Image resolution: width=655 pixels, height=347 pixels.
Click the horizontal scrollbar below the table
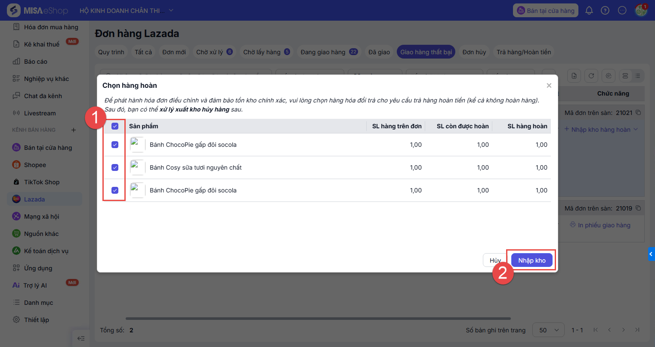(x=318, y=319)
